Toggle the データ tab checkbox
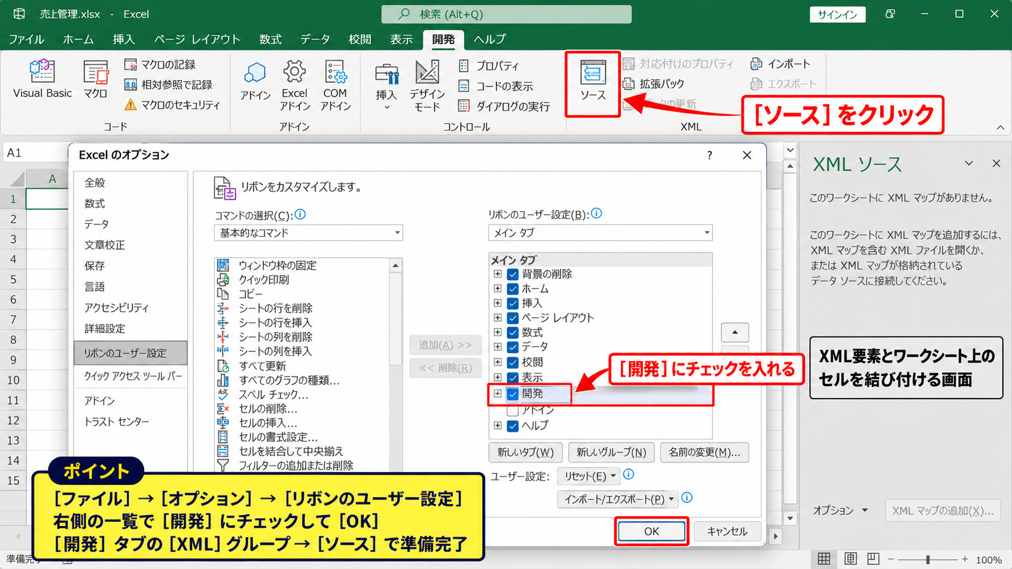The width and height of the screenshot is (1012, 569). [x=513, y=346]
